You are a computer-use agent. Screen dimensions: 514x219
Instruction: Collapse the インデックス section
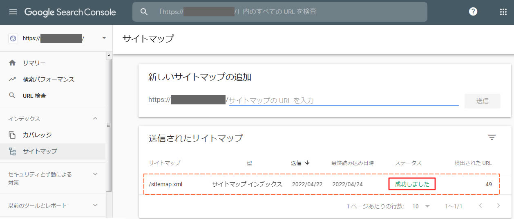[95, 118]
